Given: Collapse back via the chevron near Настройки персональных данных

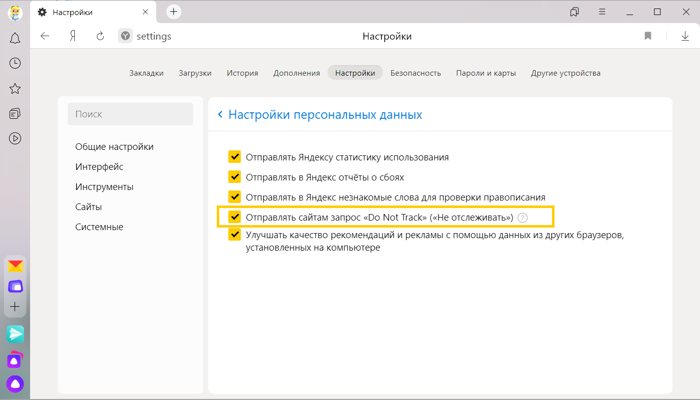Looking at the screenshot, I should click(220, 115).
